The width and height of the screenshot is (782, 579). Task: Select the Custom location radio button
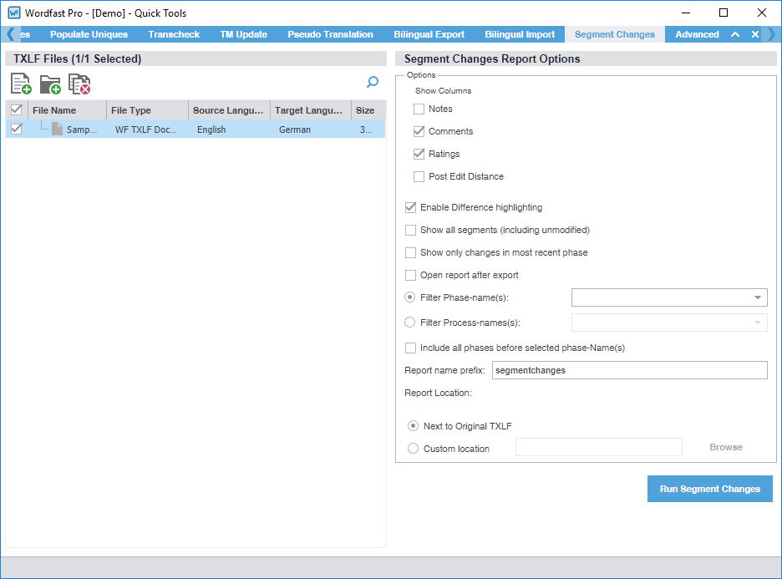click(413, 449)
